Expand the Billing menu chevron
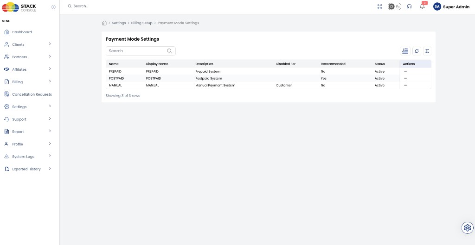Viewport: 475px width, 245px height. 50,81
